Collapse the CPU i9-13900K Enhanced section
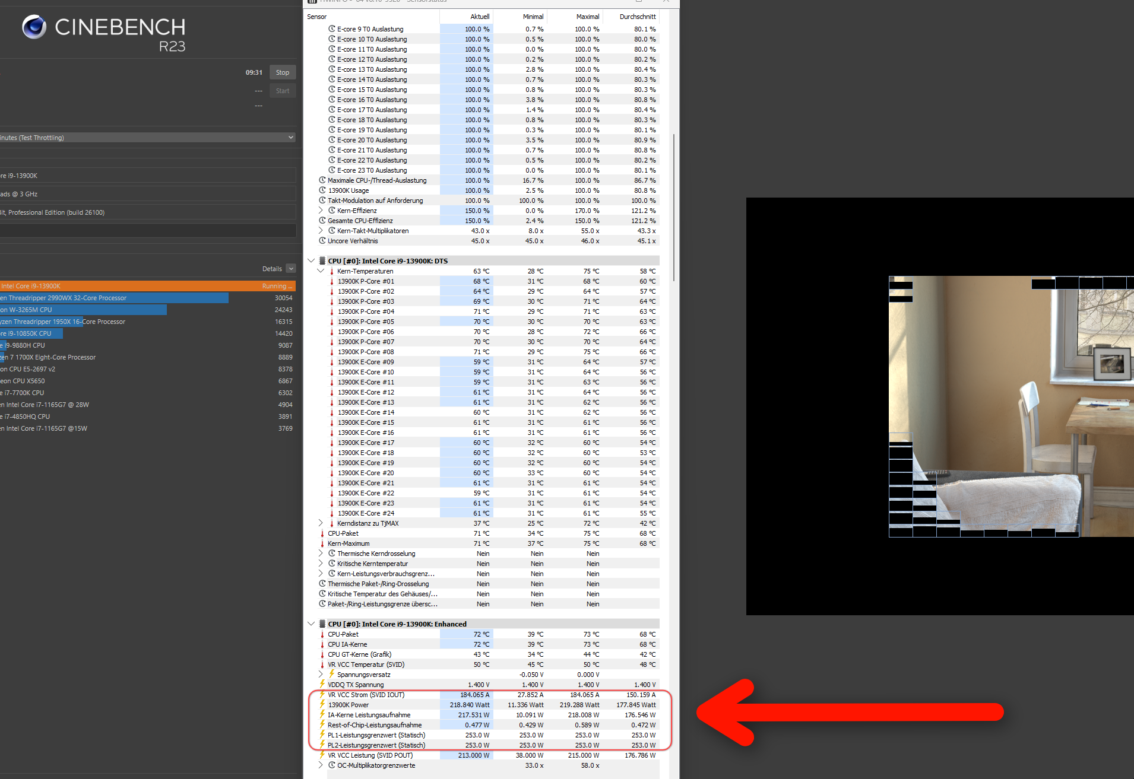Viewport: 1134px width, 779px height. (x=311, y=624)
